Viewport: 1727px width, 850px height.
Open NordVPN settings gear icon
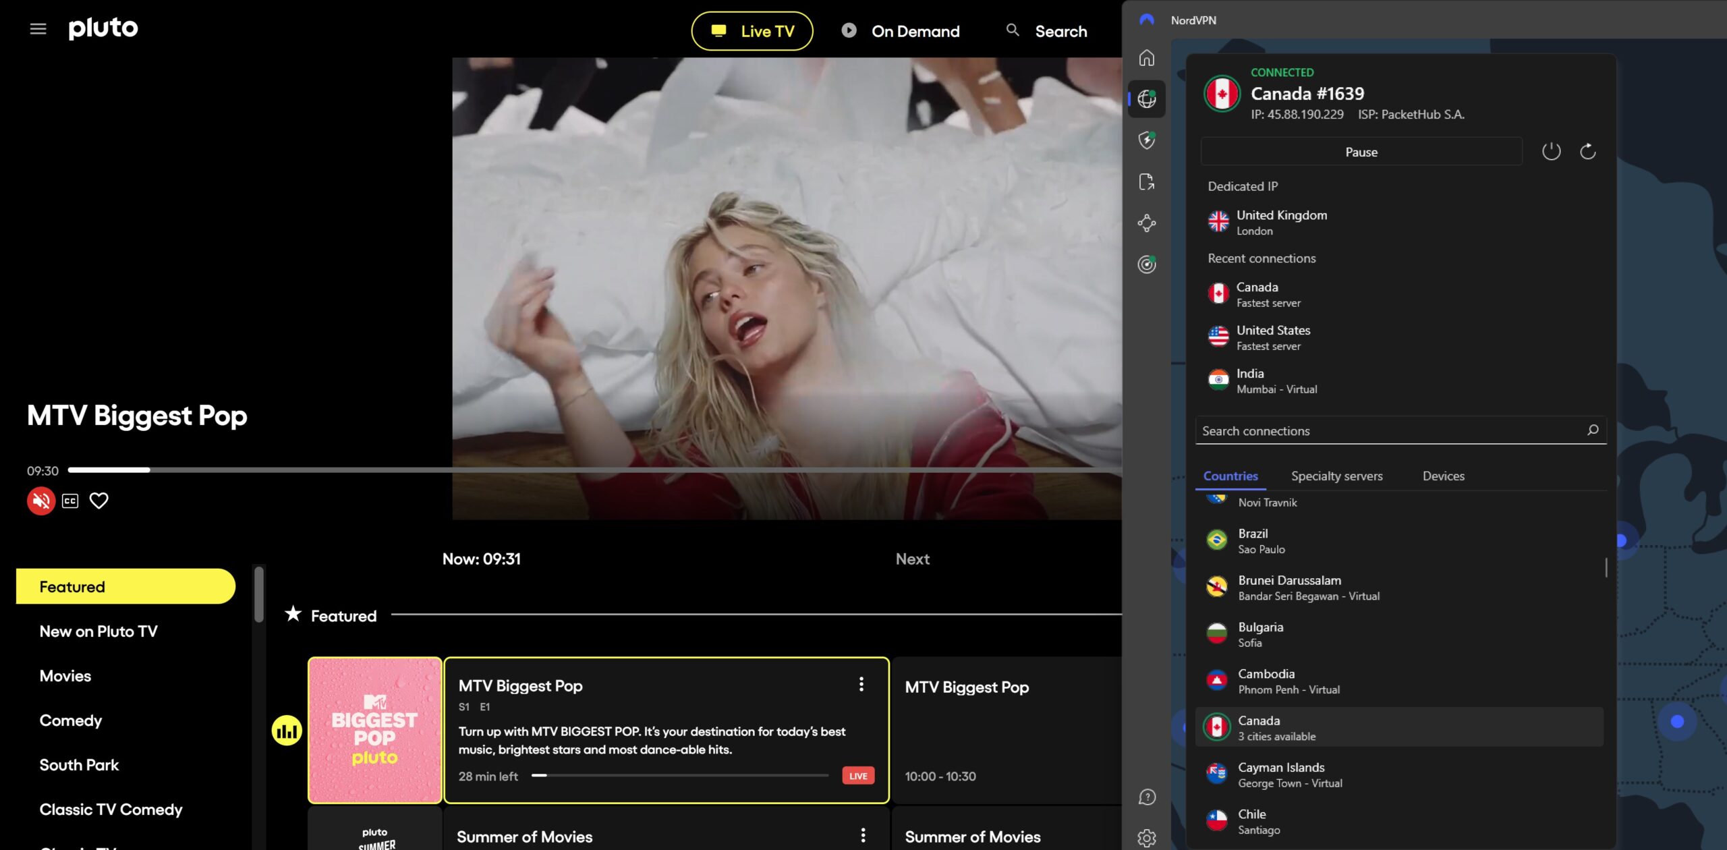tap(1147, 839)
